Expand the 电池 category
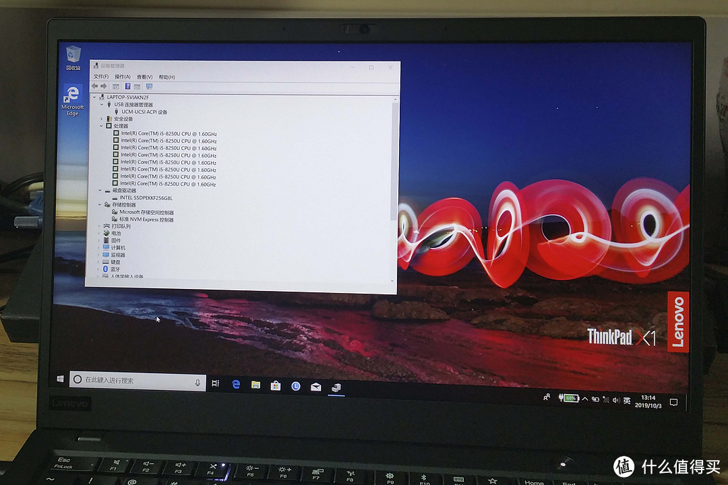Screen dimensions: 728x485 (99, 234)
